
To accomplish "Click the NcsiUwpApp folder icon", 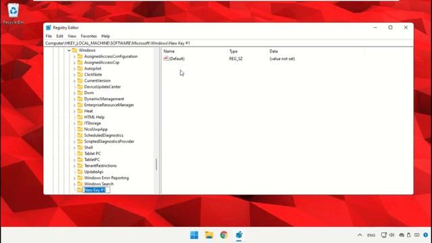I will [x=80, y=129].
